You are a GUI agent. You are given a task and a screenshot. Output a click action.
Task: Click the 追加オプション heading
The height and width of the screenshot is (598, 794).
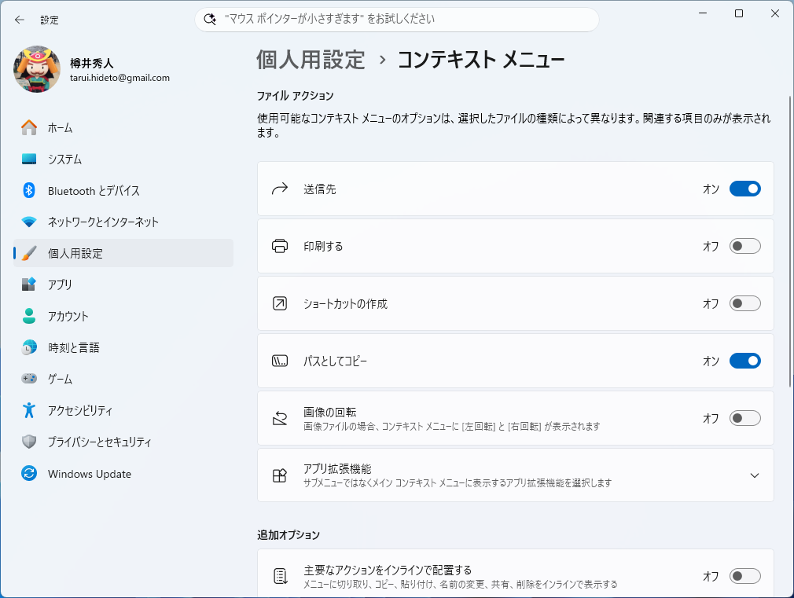(289, 535)
